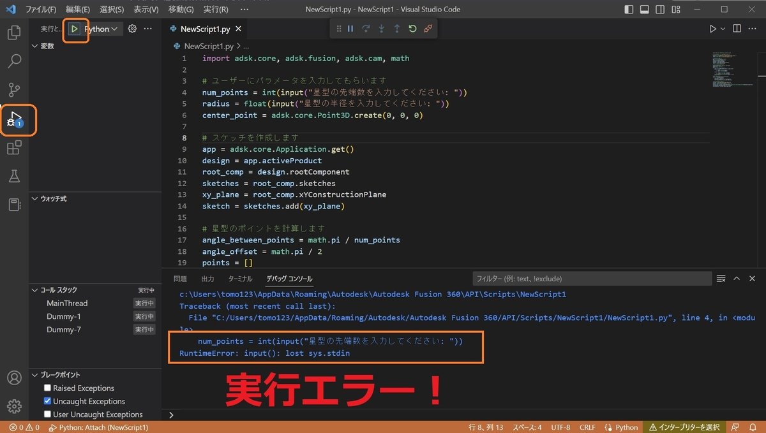
Task: Click インタープリターを選択 in status bar
Action: coord(684,427)
